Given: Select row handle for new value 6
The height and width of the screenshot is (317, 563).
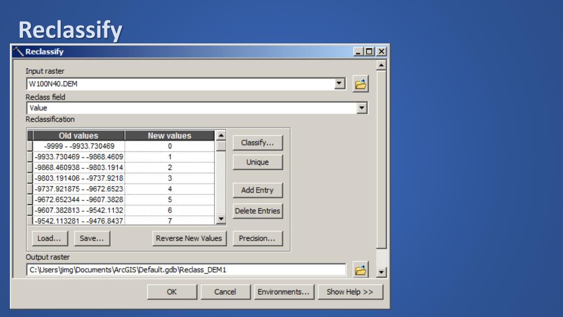Looking at the screenshot, I should pos(30,210).
